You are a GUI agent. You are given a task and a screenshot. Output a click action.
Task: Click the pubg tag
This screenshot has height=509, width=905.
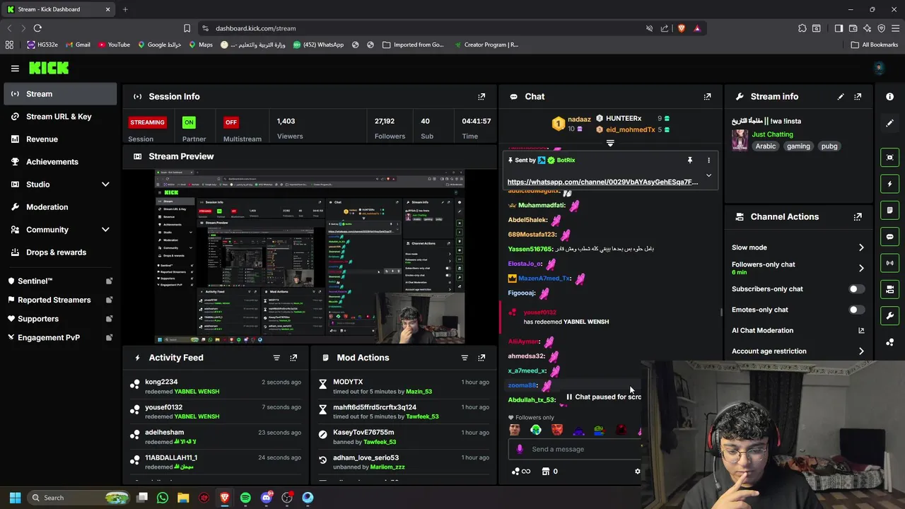(829, 146)
